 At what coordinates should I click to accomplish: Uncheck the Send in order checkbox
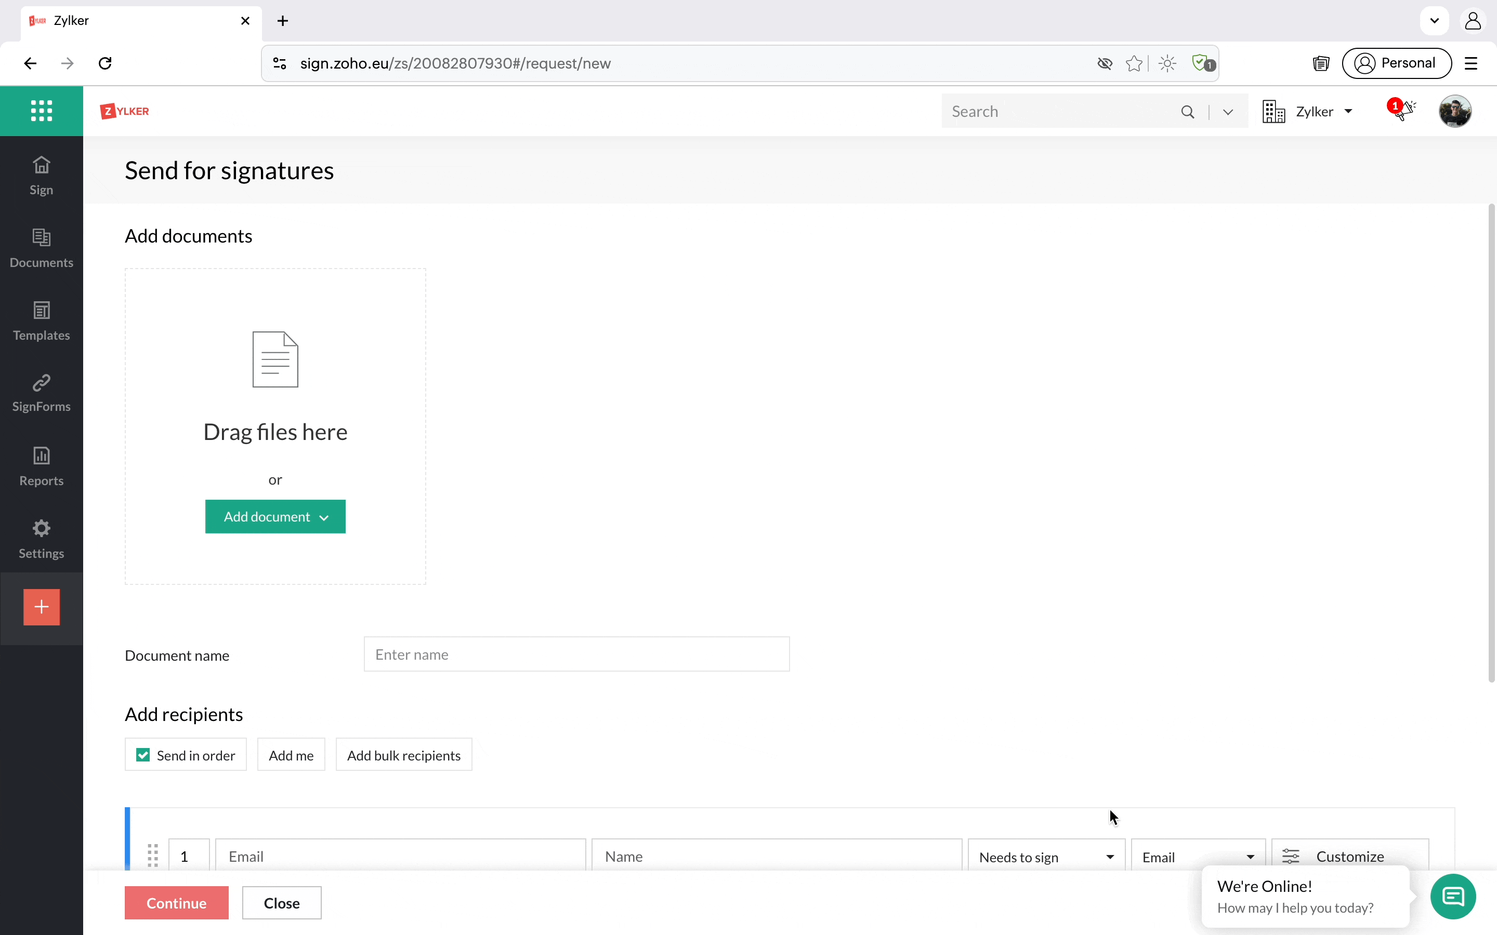point(143,755)
